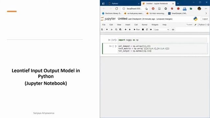Open the Kernel menu

145,25
